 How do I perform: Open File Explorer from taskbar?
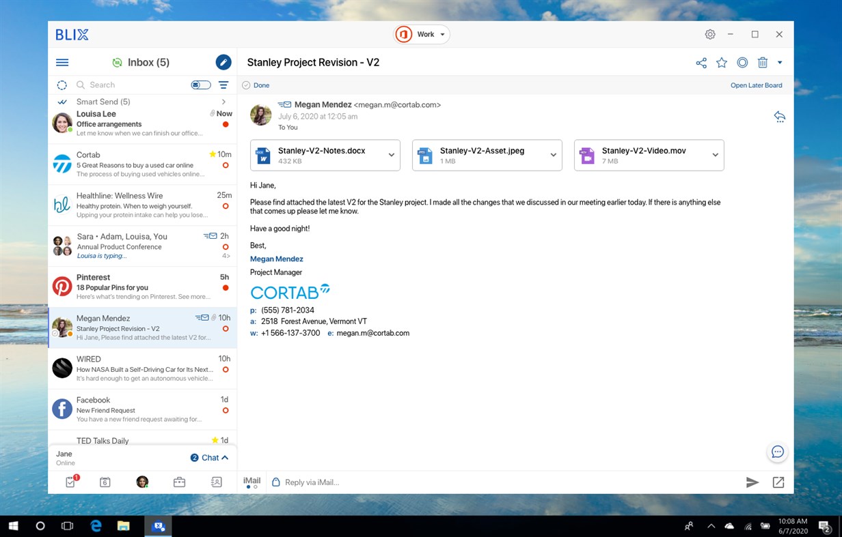coord(123,526)
